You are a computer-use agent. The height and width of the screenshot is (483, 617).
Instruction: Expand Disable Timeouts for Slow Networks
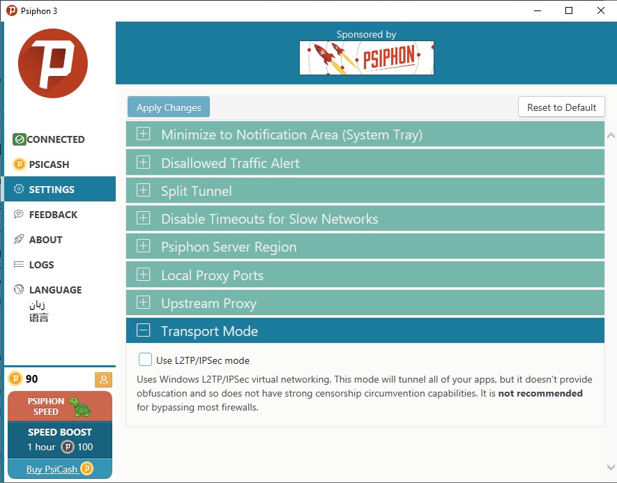tap(365, 218)
